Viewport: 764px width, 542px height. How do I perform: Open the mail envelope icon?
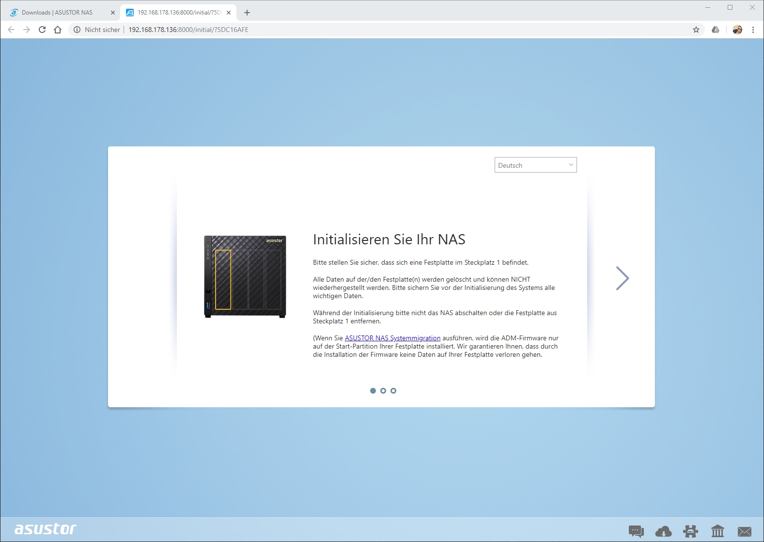[745, 532]
